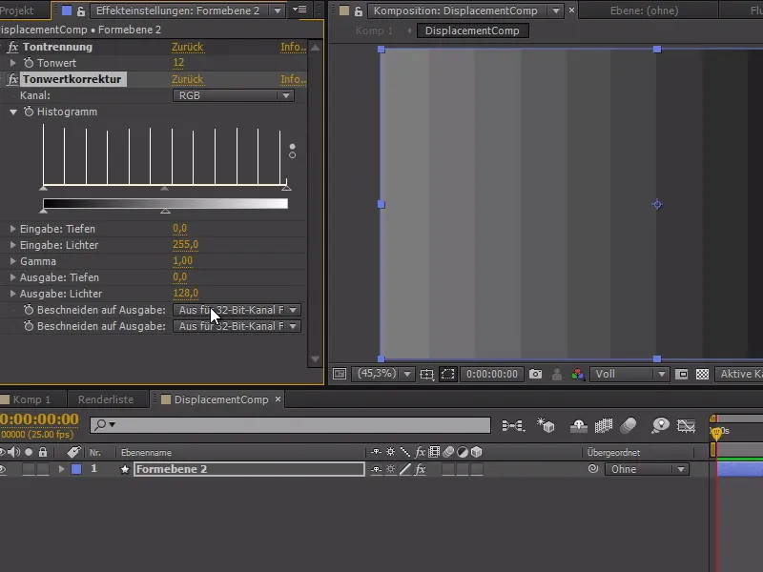Select output white slider under gradient bar
Screen dimensions: 763x572
165,211
